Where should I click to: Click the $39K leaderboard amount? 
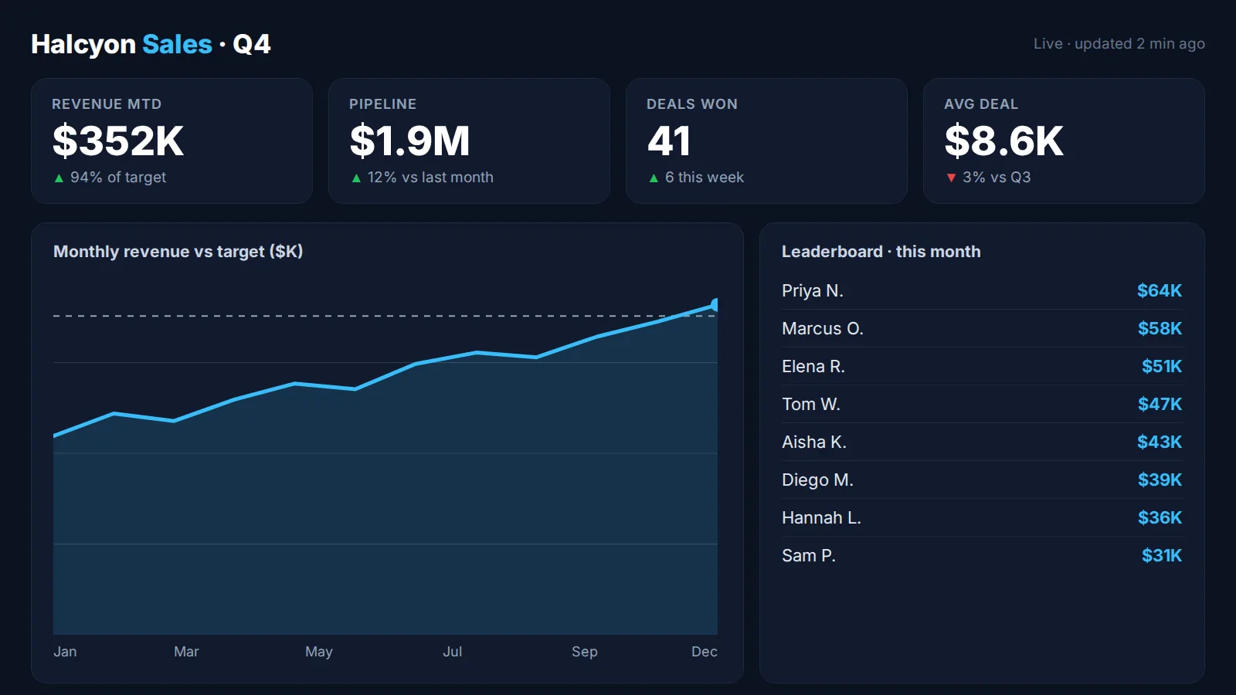[x=1160, y=480]
